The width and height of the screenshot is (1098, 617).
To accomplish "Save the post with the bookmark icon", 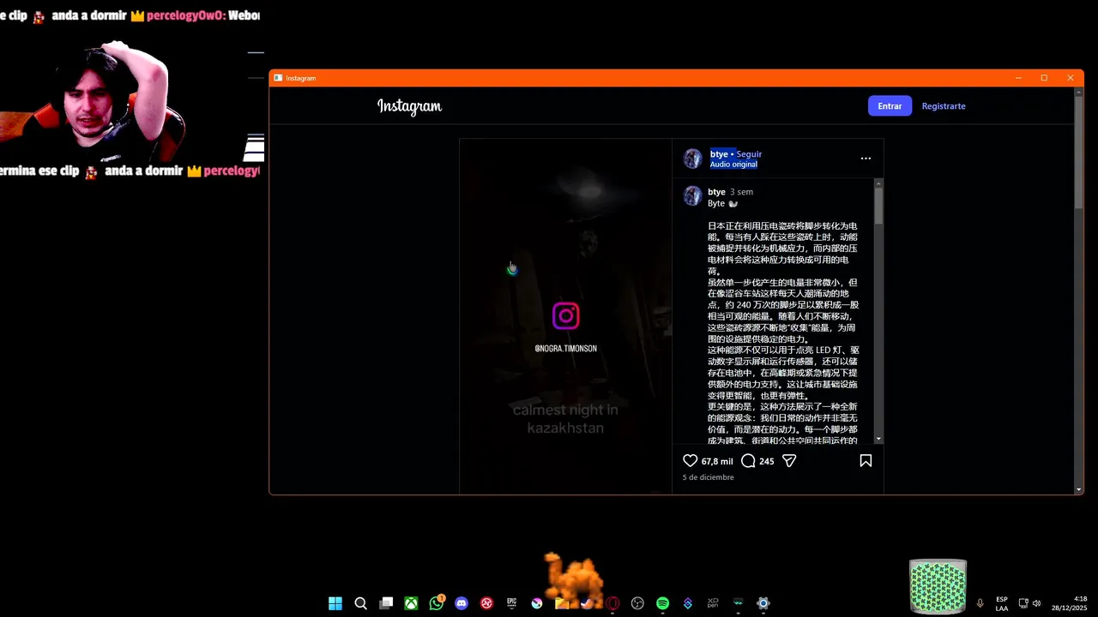I will tap(866, 461).
